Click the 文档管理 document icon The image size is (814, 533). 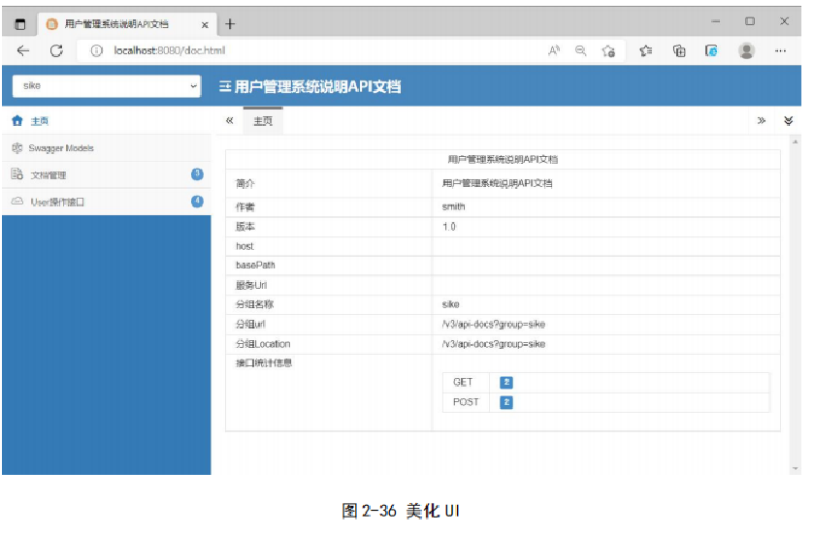click(x=17, y=174)
